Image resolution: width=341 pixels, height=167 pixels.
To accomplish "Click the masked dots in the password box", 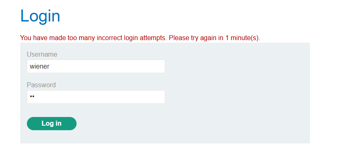I will tap(32, 97).
